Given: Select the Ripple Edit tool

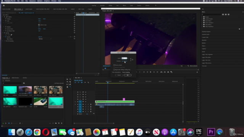Looking at the screenshot, I should 67,82.
